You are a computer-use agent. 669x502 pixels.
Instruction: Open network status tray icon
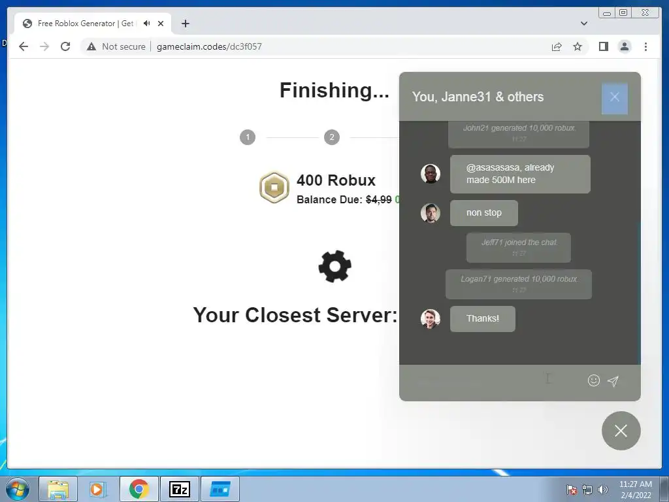pyautogui.click(x=587, y=490)
